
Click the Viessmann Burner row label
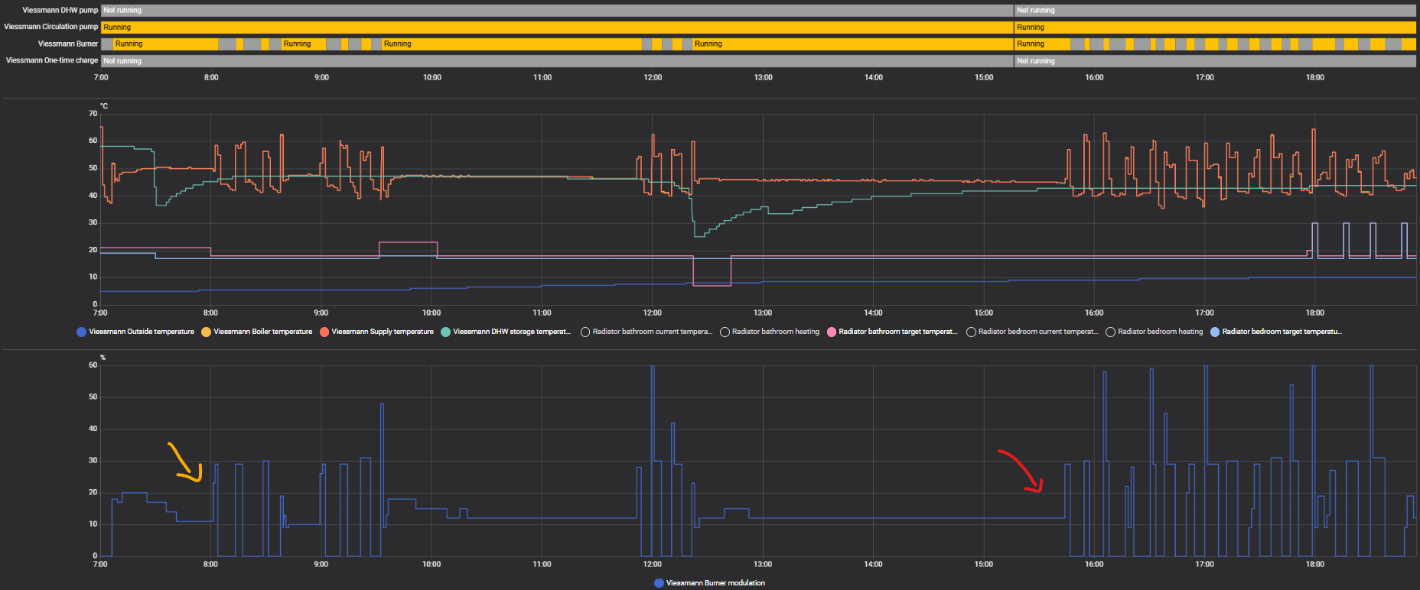click(x=68, y=44)
